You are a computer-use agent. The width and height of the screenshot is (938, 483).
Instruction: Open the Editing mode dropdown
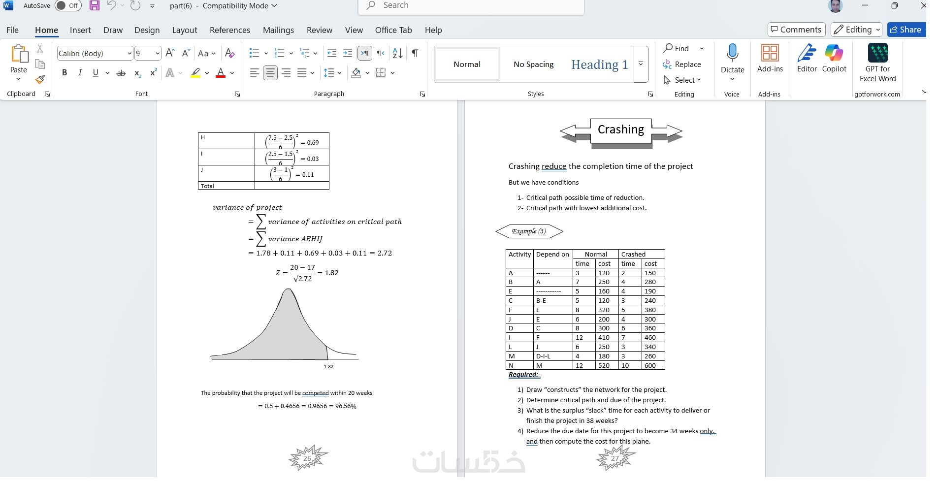click(x=856, y=30)
